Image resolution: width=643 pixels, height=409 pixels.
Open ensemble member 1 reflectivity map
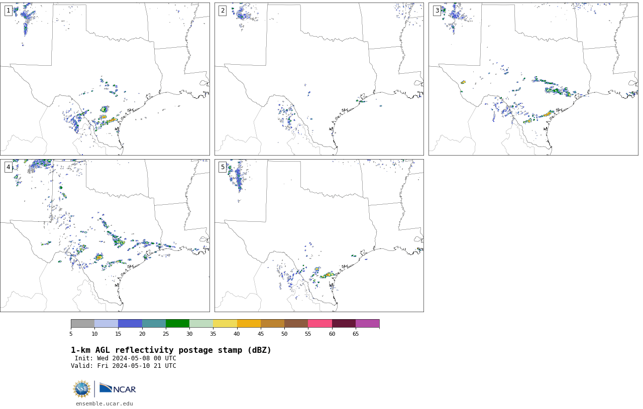pyautogui.click(x=105, y=79)
